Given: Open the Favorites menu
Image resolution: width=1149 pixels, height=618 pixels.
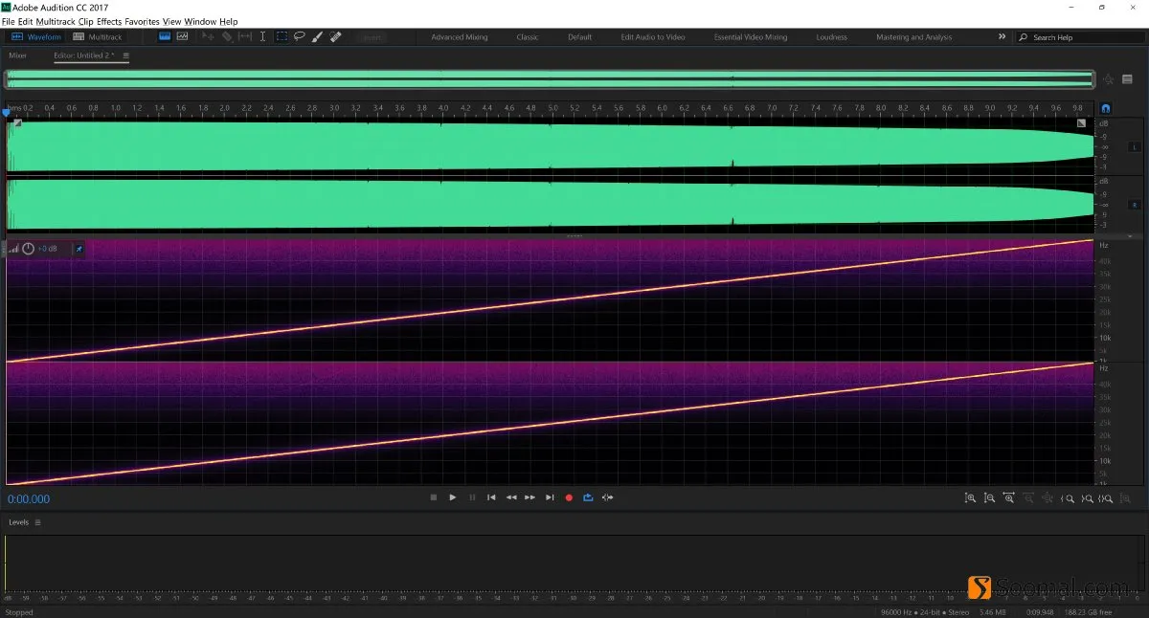Looking at the screenshot, I should [x=143, y=21].
